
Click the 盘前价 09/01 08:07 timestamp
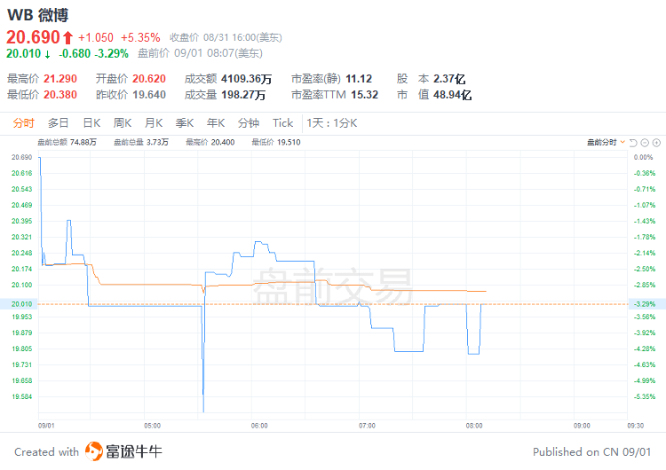(200, 53)
